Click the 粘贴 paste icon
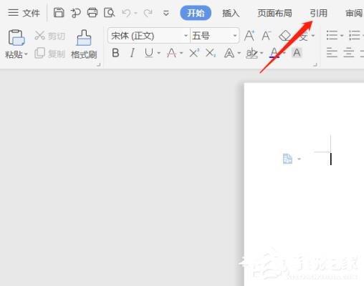 click(16, 38)
